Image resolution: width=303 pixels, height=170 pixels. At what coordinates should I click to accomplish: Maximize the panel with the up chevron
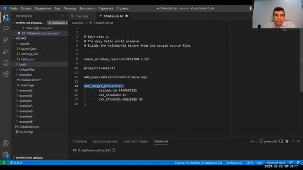pos(293,141)
